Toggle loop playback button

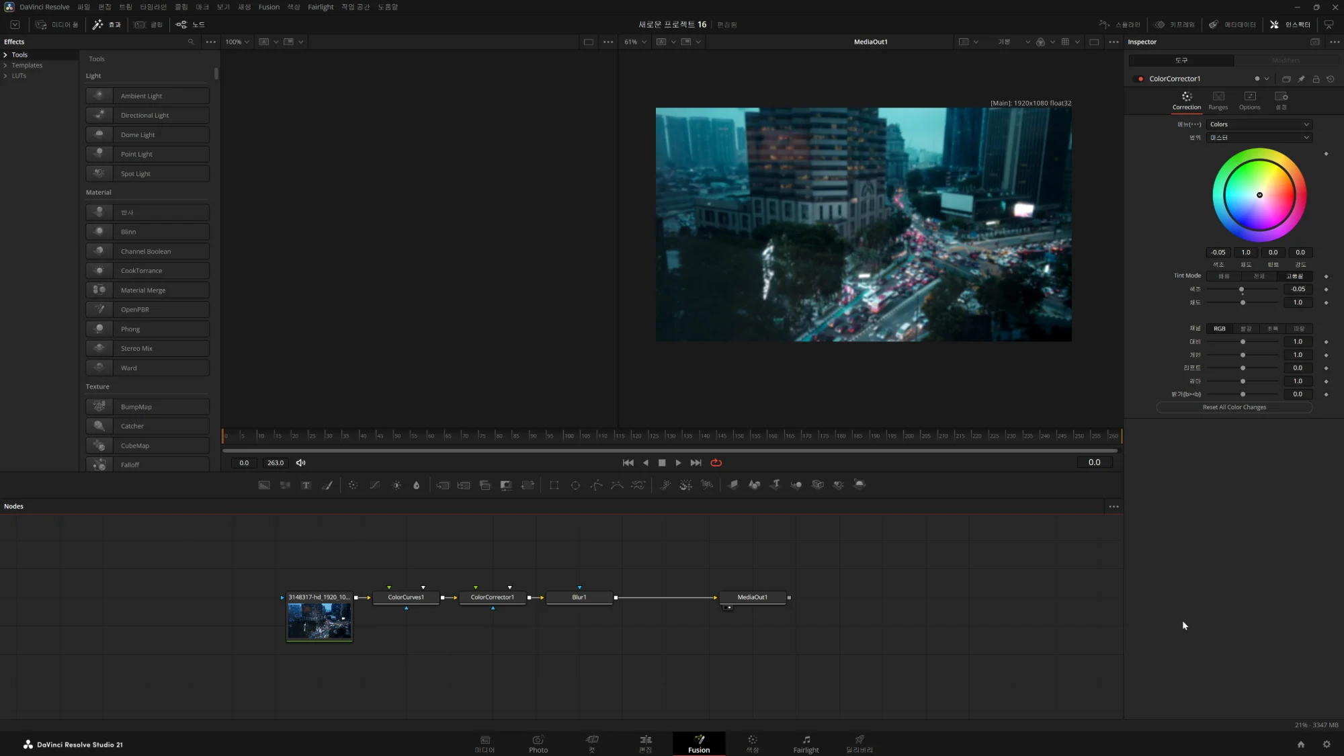coord(716,462)
